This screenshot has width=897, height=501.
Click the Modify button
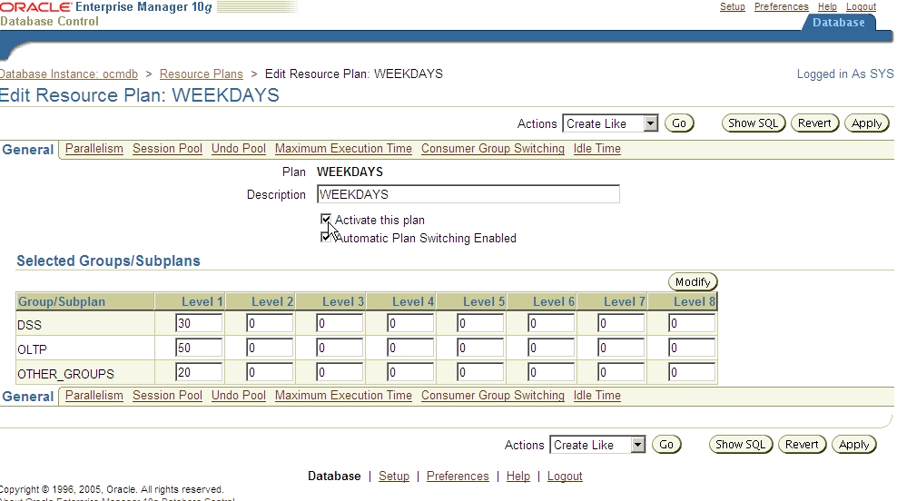click(x=693, y=282)
